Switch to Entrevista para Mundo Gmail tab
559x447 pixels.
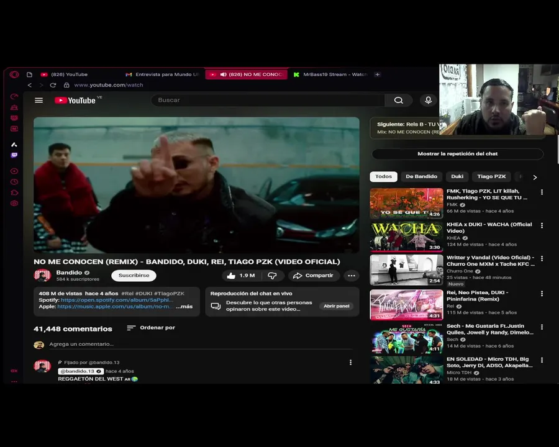163,74
